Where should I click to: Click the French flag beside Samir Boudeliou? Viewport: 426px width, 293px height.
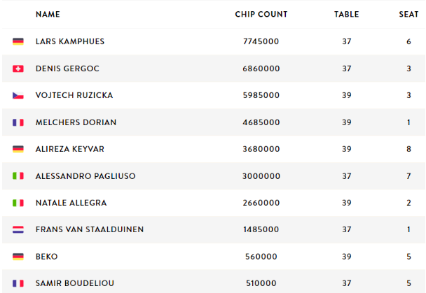(x=18, y=283)
